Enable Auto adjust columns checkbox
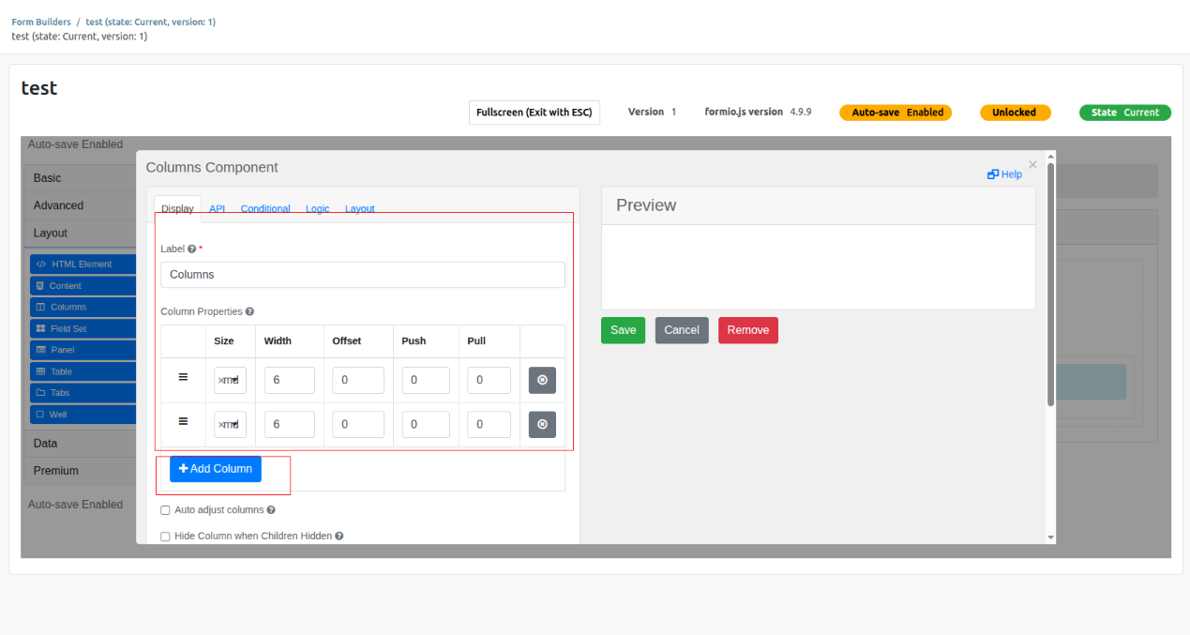 (166, 510)
